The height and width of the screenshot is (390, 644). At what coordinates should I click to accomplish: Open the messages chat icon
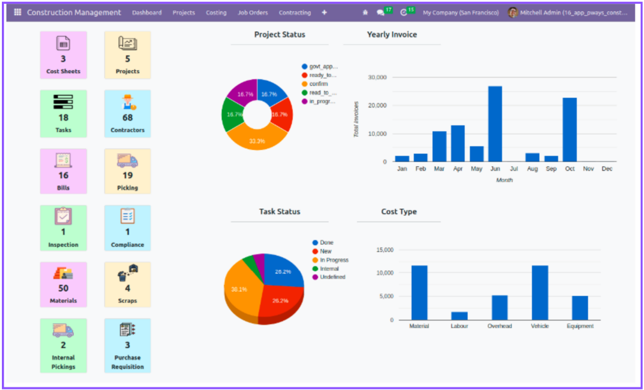pos(381,13)
